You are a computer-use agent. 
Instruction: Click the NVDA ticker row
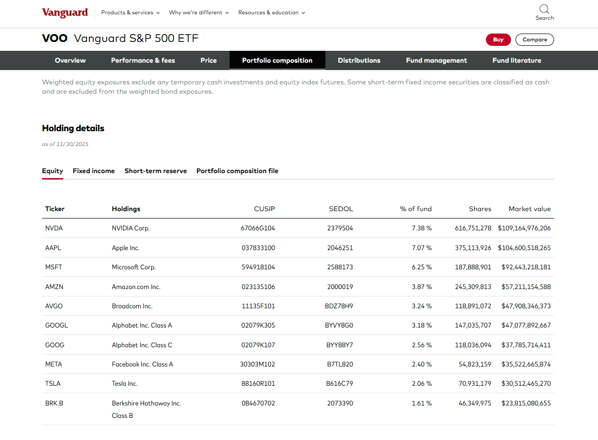(54, 228)
